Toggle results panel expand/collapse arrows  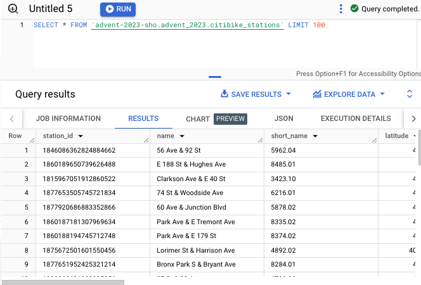click(x=410, y=94)
